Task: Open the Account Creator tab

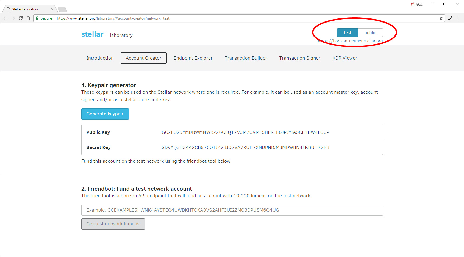Action: click(x=144, y=58)
